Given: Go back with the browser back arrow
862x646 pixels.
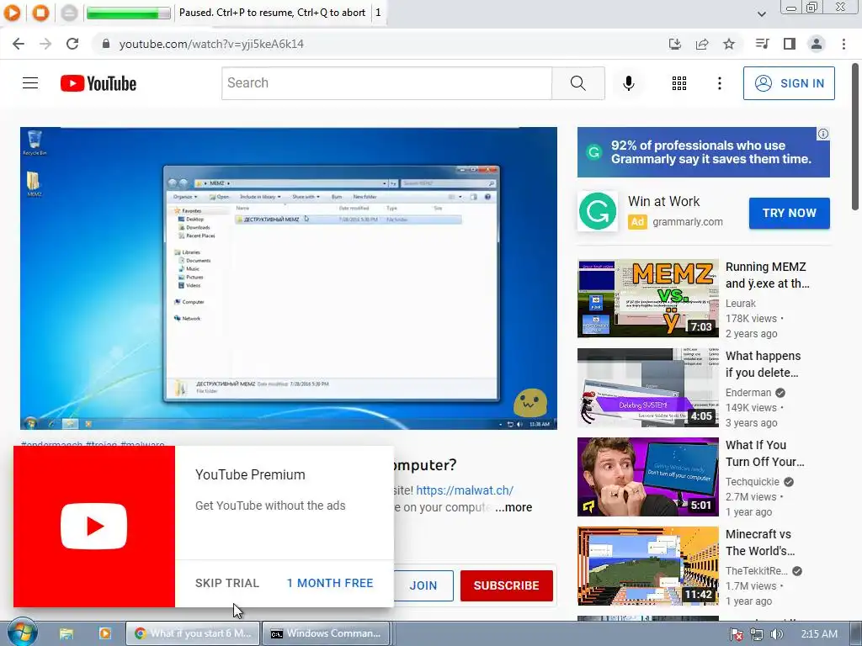Looking at the screenshot, I should coord(19,44).
